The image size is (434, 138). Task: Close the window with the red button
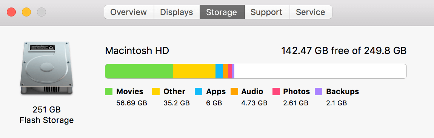click(x=12, y=12)
